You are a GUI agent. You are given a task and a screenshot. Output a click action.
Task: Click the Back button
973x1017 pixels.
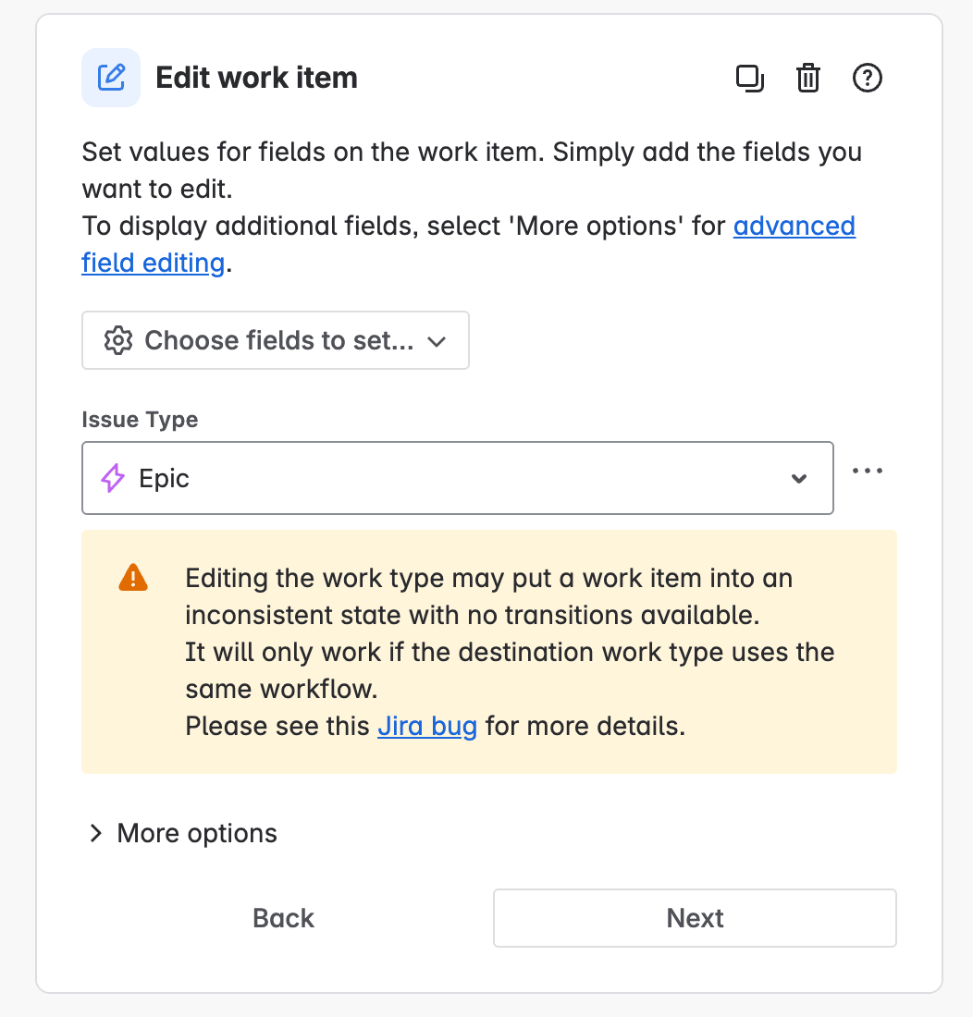[x=282, y=917]
